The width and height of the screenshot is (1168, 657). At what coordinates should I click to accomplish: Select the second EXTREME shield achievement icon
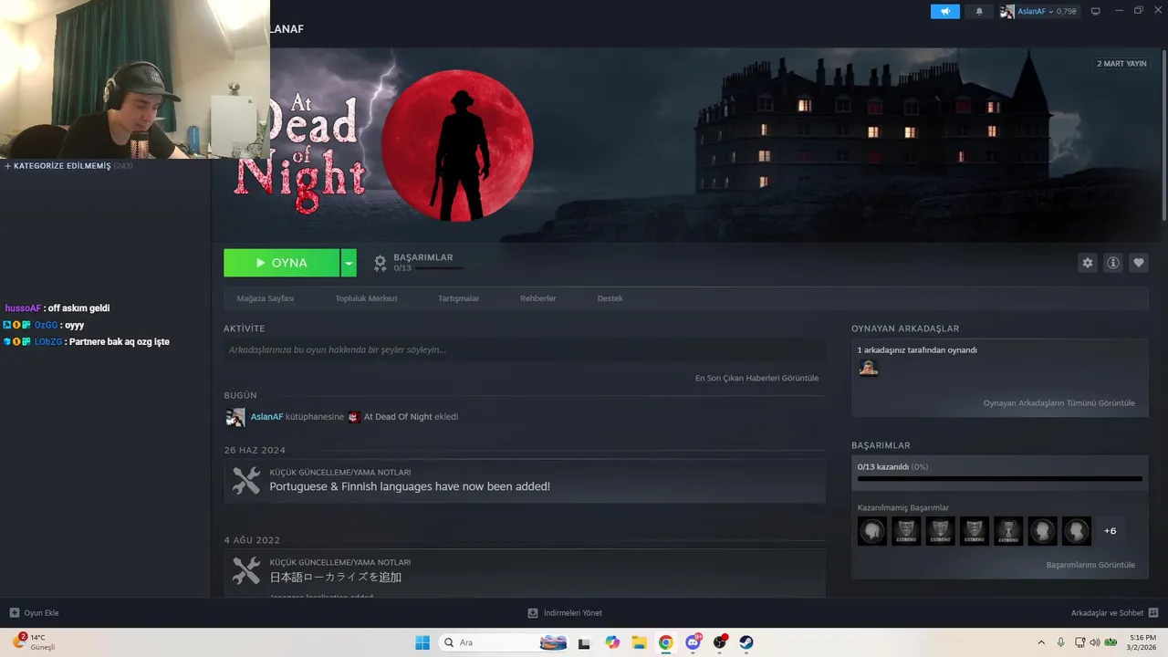coord(940,531)
